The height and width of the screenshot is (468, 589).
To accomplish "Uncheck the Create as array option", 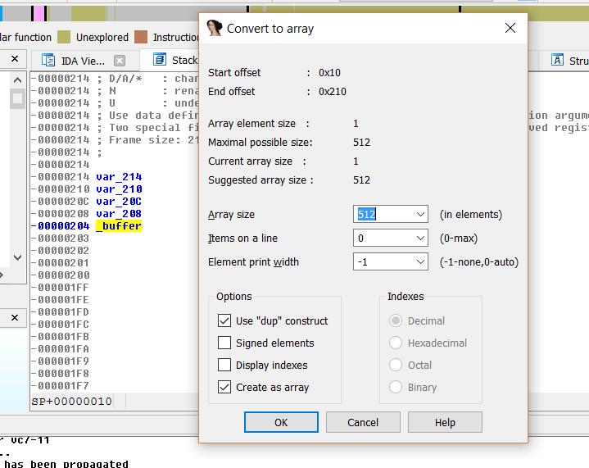I will click(224, 387).
